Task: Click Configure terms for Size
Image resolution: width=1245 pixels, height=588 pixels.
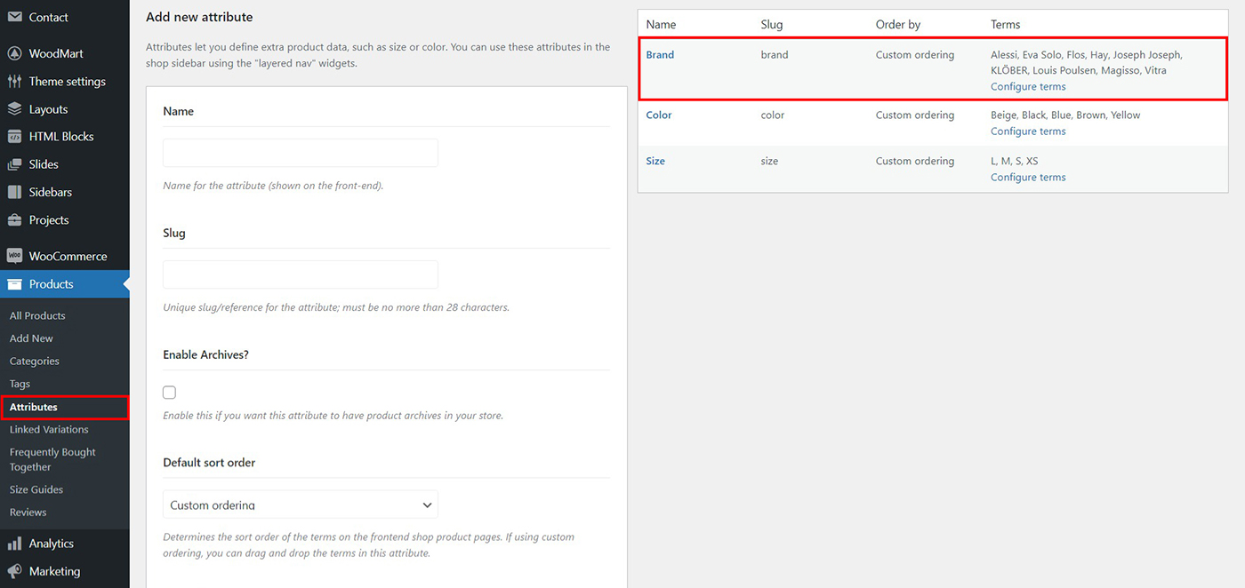Action: [x=1028, y=178]
